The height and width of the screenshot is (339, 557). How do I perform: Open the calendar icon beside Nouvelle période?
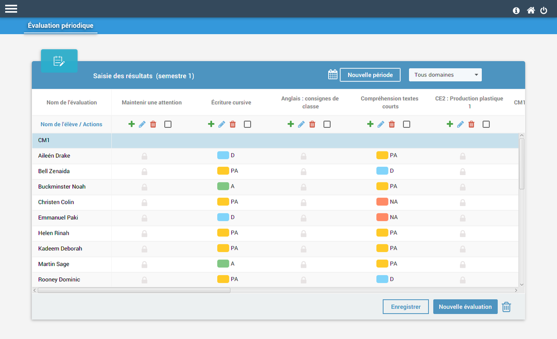coord(333,75)
